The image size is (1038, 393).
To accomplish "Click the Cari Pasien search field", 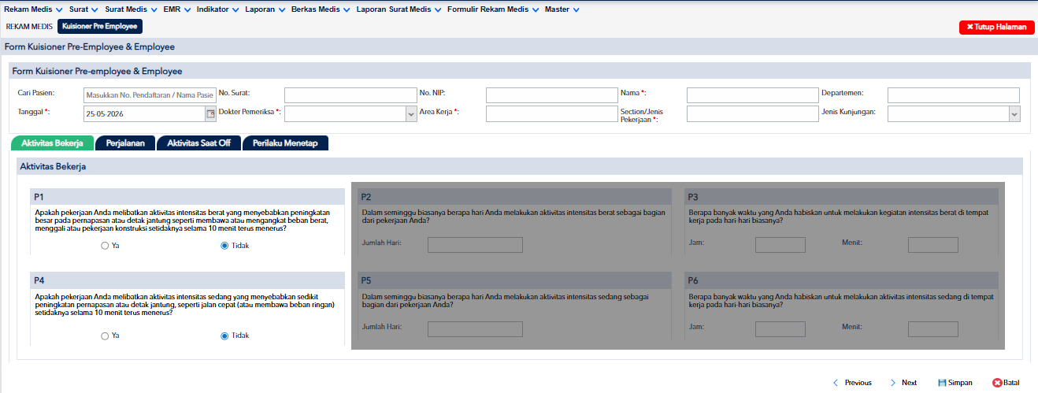I will point(150,95).
